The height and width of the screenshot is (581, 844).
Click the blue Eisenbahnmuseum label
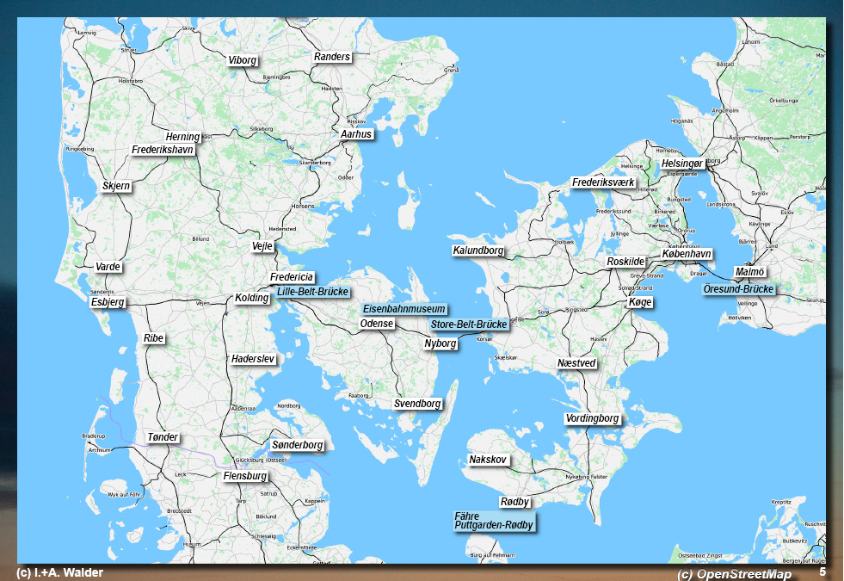tap(404, 309)
